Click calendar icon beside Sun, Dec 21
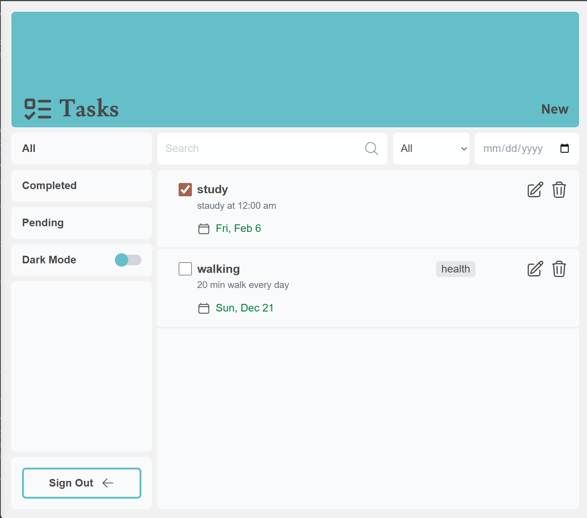Image resolution: width=587 pixels, height=518 pixels. point(204,308)
